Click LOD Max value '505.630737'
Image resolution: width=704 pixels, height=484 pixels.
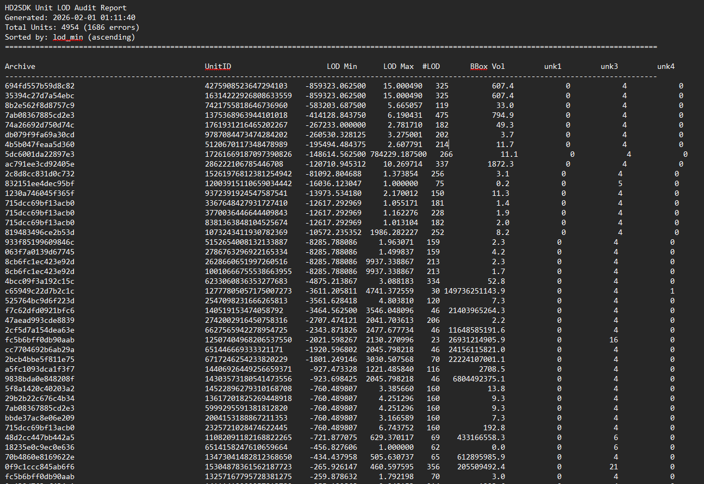point(392,457)
